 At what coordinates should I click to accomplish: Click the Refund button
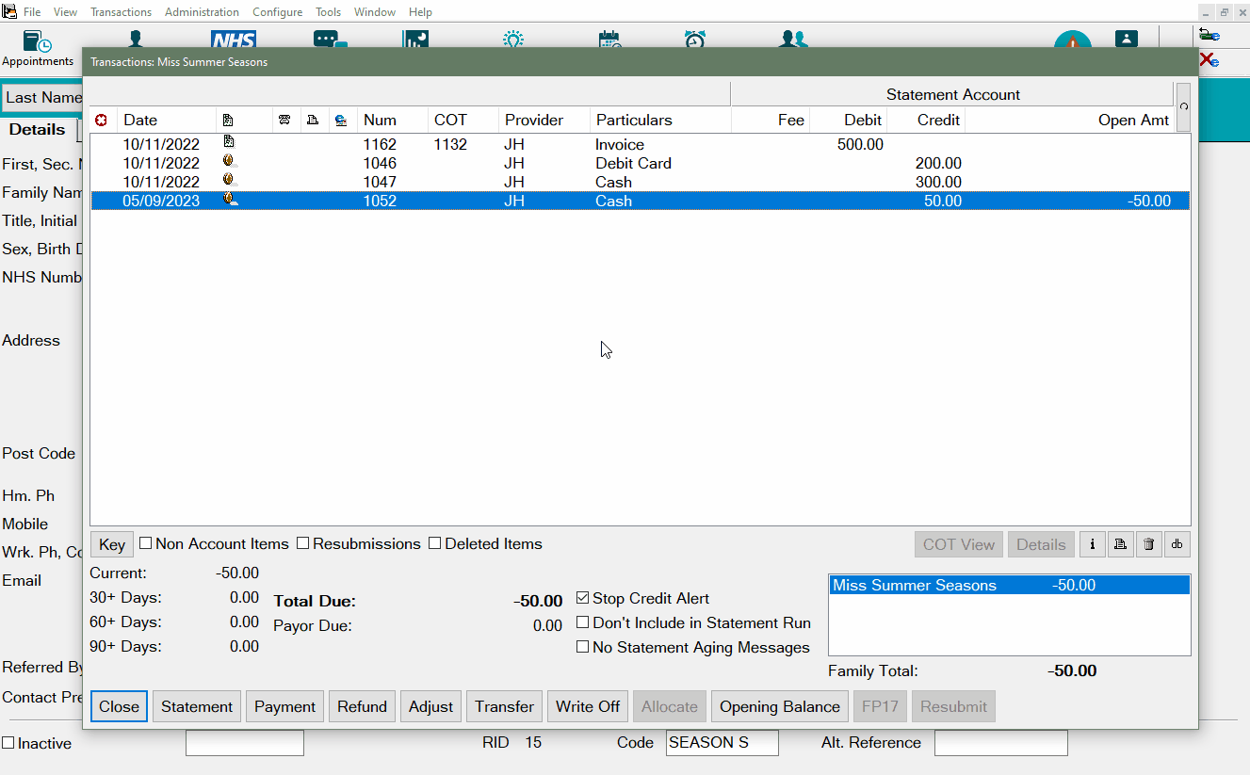[x=362, y=706]
